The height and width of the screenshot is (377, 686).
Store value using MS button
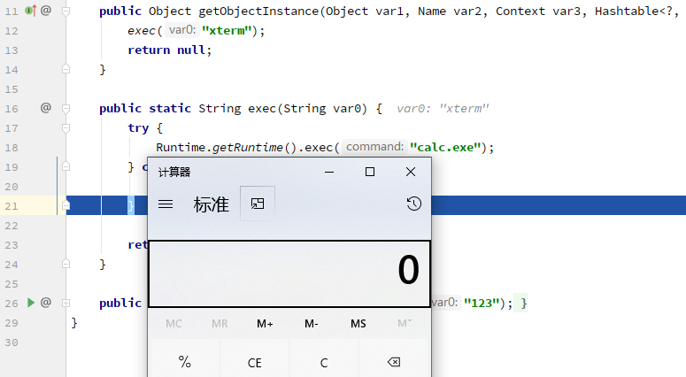358,324
